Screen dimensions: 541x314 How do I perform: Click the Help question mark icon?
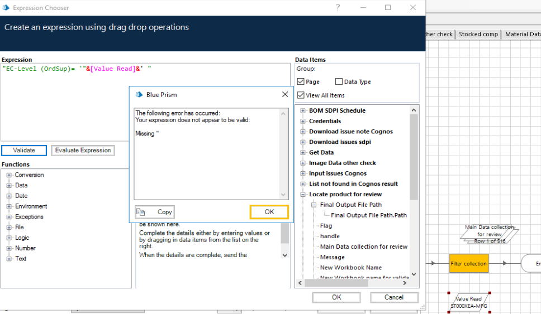click(x=338, y=8)
